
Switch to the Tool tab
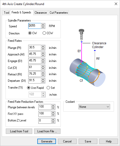[6, 12]
